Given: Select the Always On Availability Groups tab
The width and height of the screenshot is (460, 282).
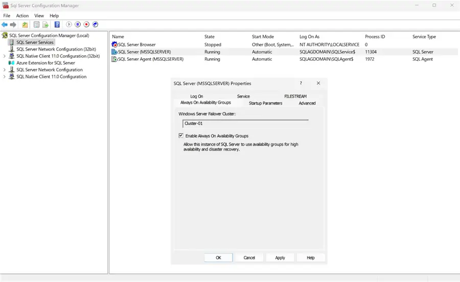Looking at the screenshot, I should (205, 103).
